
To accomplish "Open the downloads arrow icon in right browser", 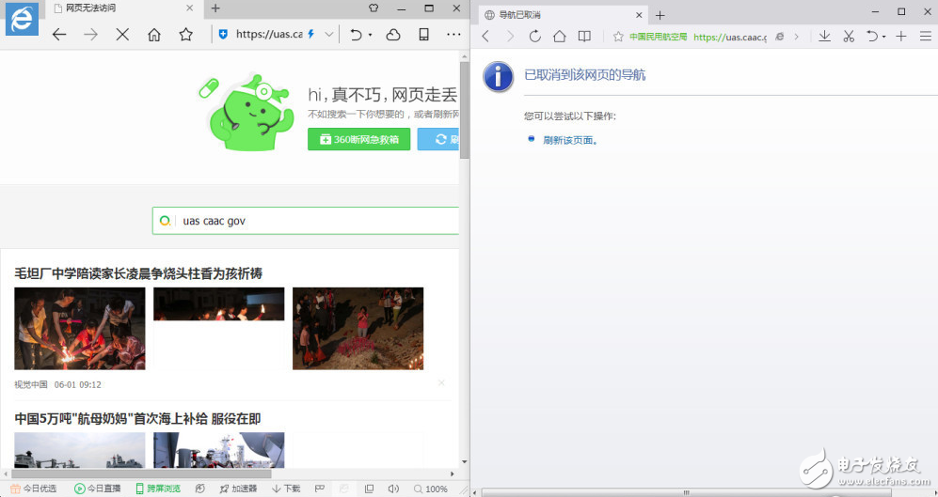I will (824, 37).
